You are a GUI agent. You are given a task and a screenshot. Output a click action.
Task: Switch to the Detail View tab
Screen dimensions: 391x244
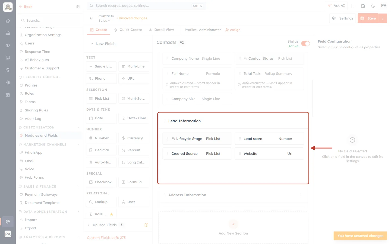[x=161, y=30]
